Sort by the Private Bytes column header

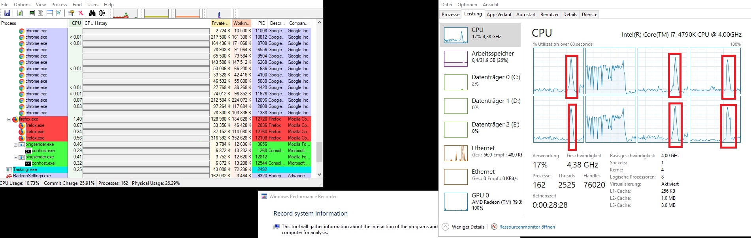click(220, 23)
